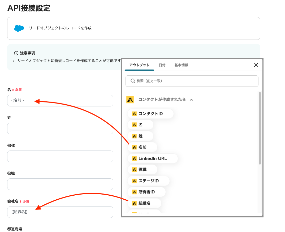This screenshot has height=232, width=285.
Task: Switch to the 日付 tab
Action: coord(162,65)
